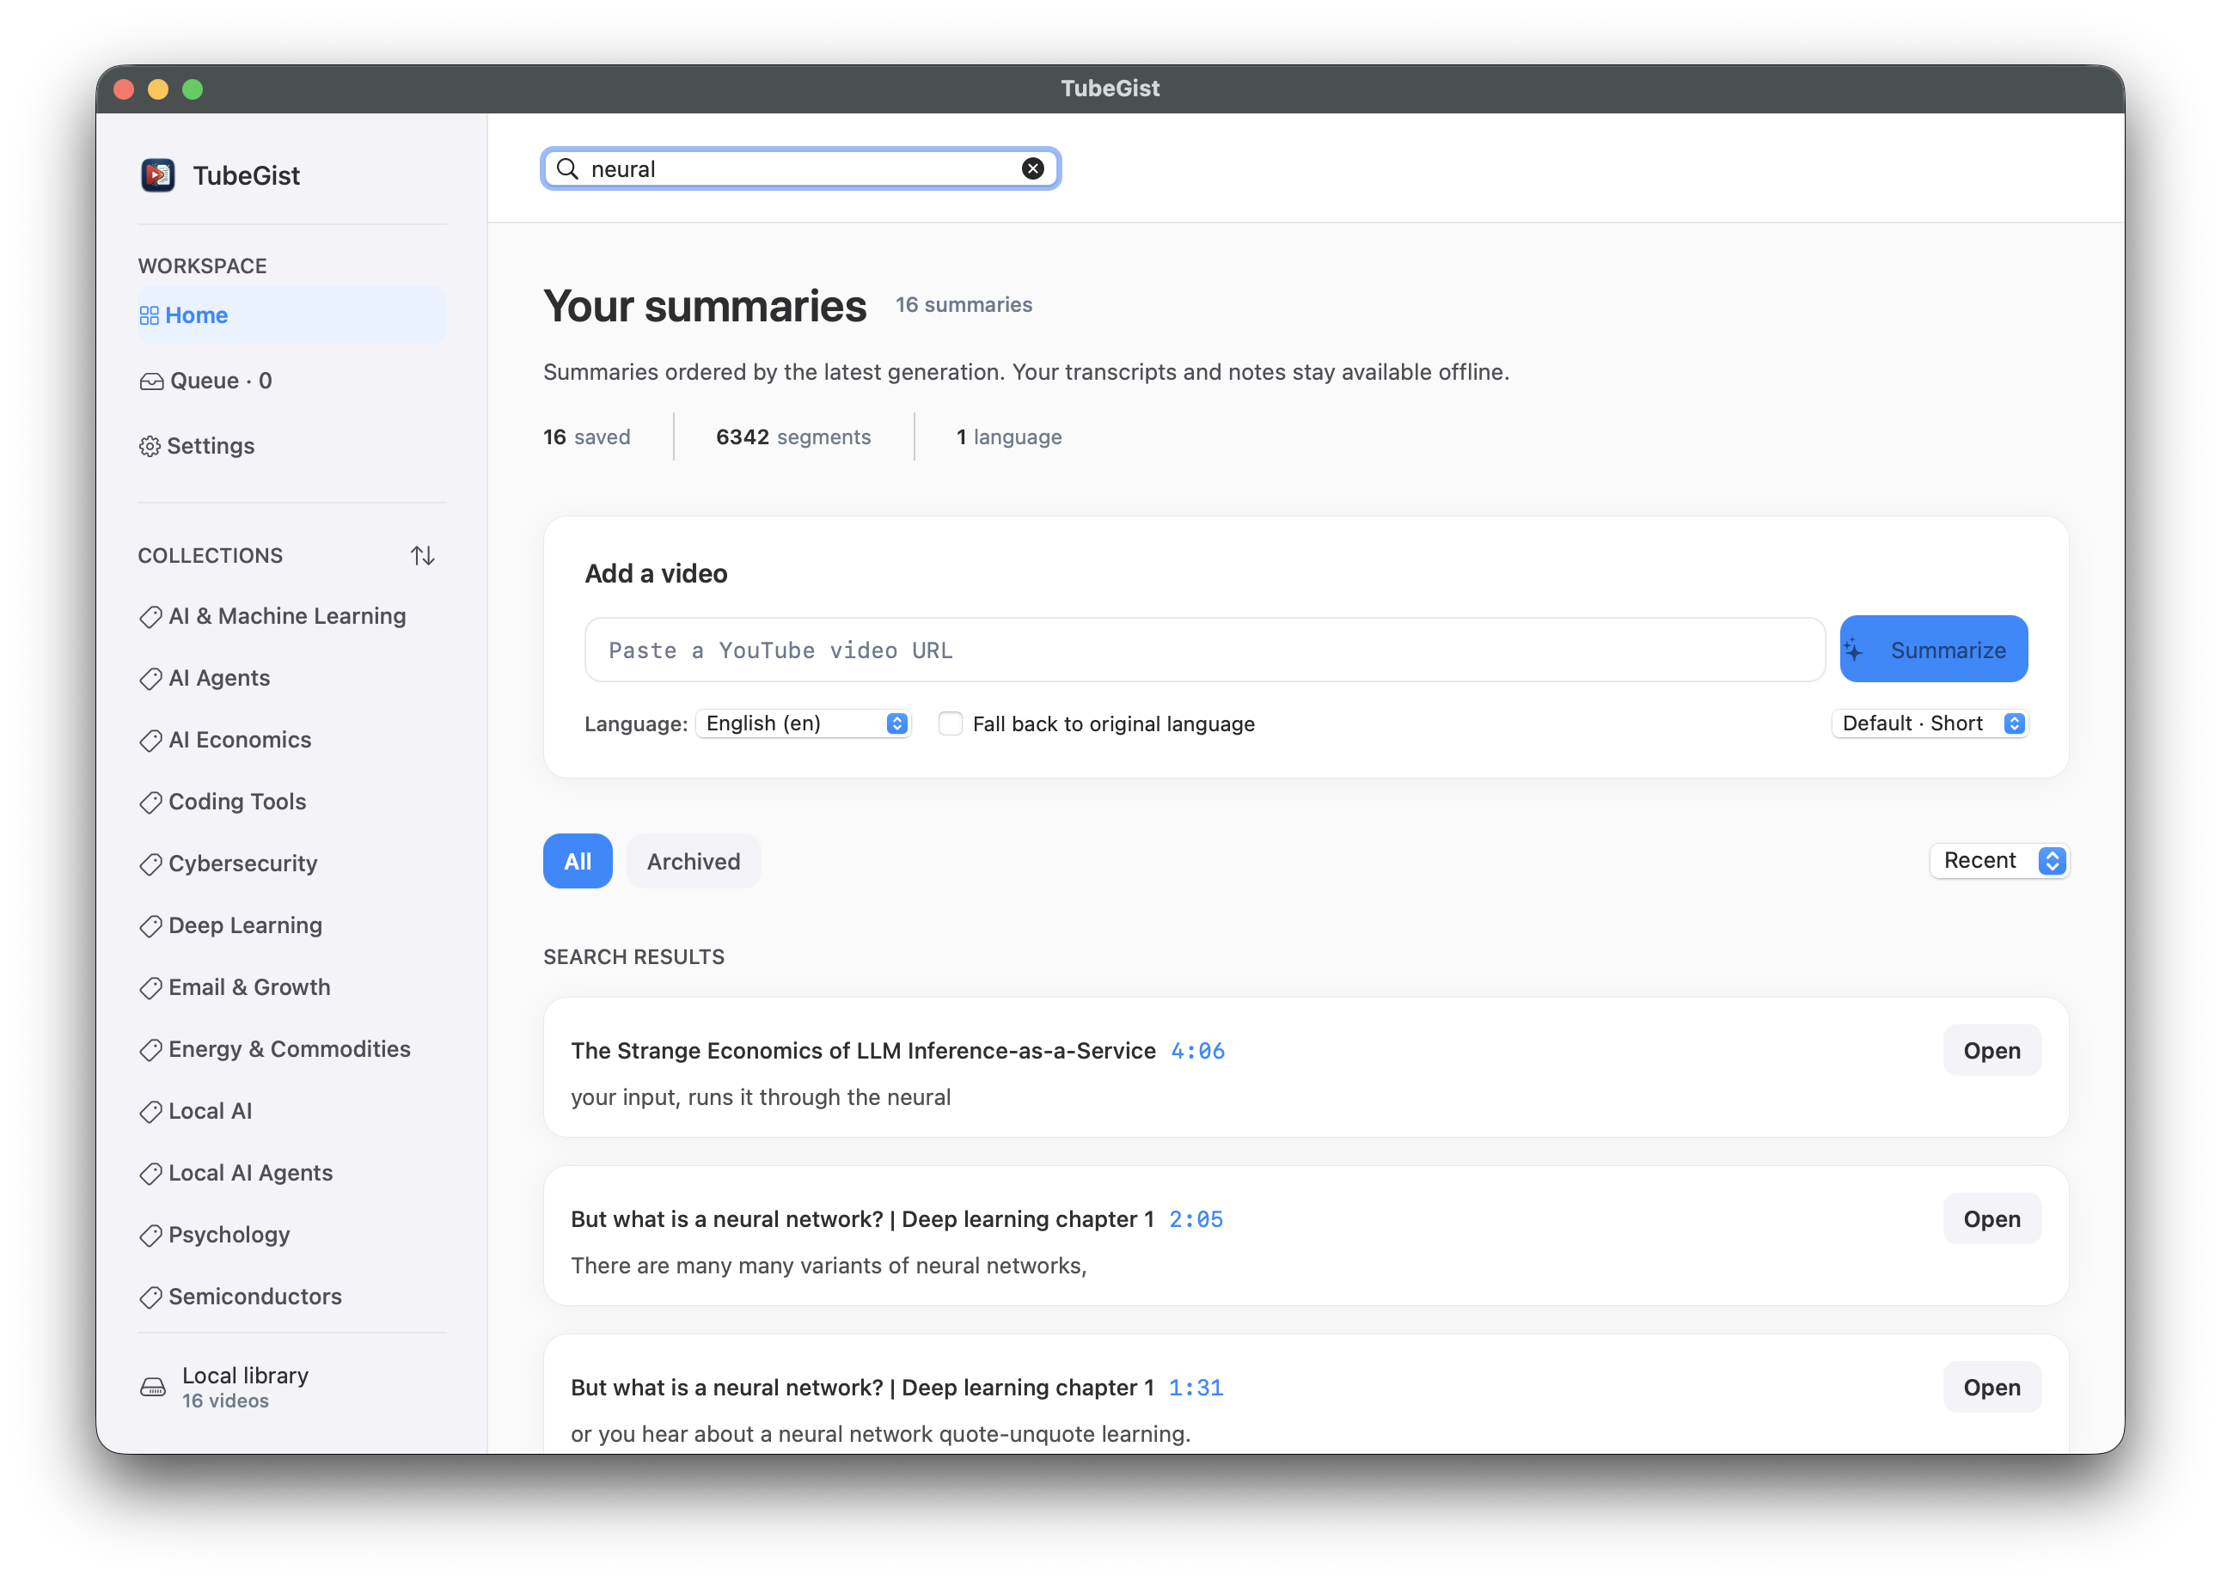This screenshot has width=2221, height=1581.
Task: Click the tag icon beside Psychology
Action: (150, 1236)
